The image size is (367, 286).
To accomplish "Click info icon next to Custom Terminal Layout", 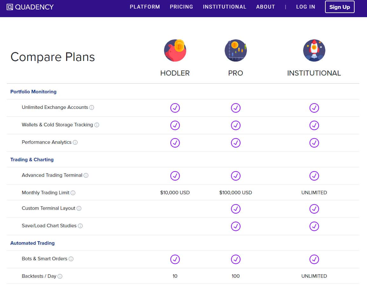I will [79, 209].
